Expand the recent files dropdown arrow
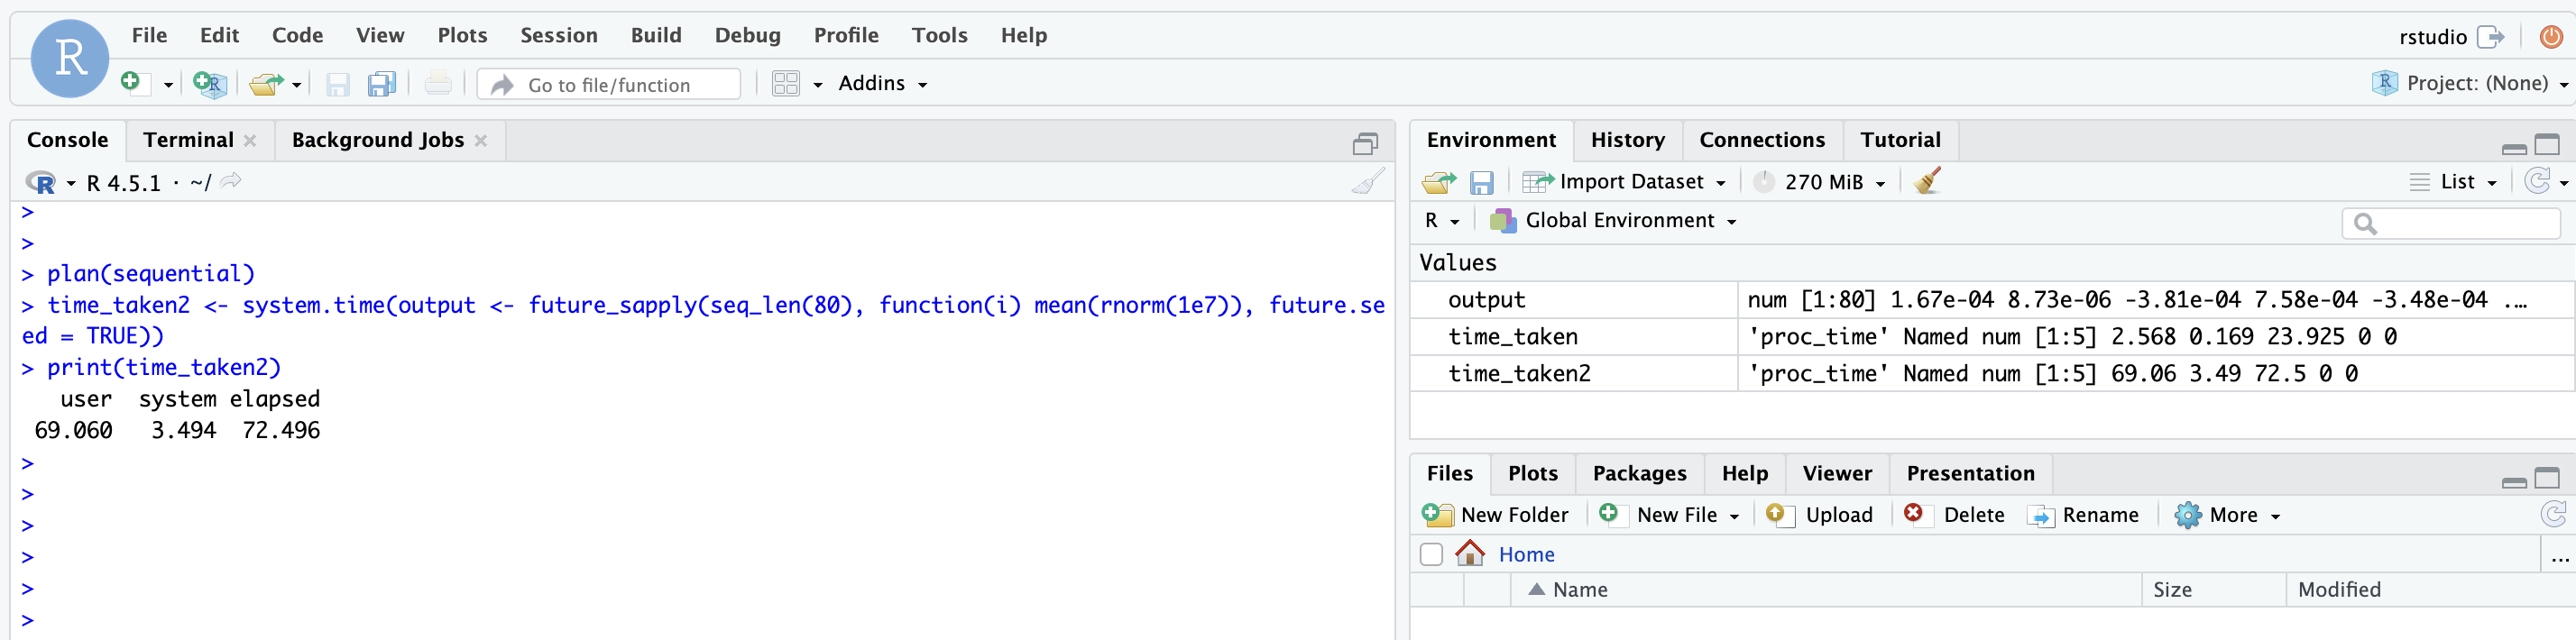The width and height of the screenshot is (2576, 640). click(297, 85)
